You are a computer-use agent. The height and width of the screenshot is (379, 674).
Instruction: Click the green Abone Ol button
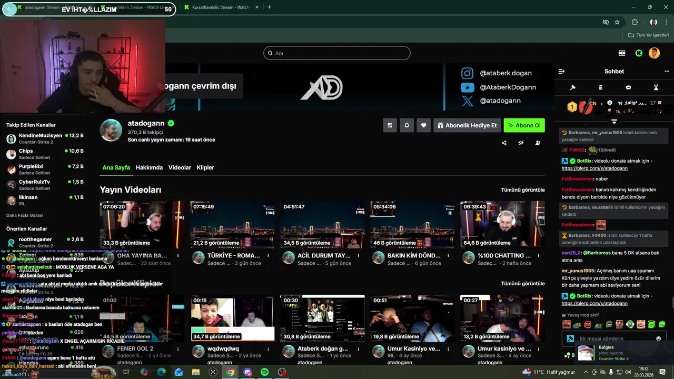524,125
